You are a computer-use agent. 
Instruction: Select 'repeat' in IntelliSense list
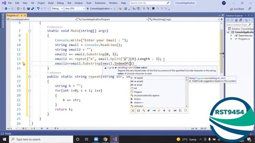pyautogui.click(x=158, y=78)
